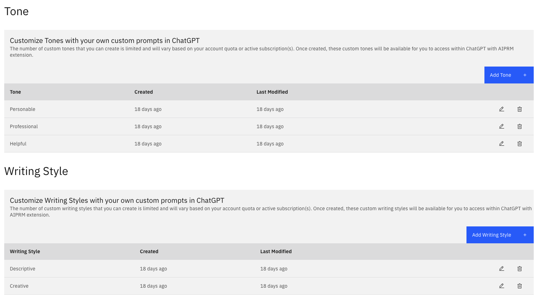Image resolution: width=539 pixels, height=300 pixels.
Task: Edit the Creative writing style
Action: coord(501,286)
